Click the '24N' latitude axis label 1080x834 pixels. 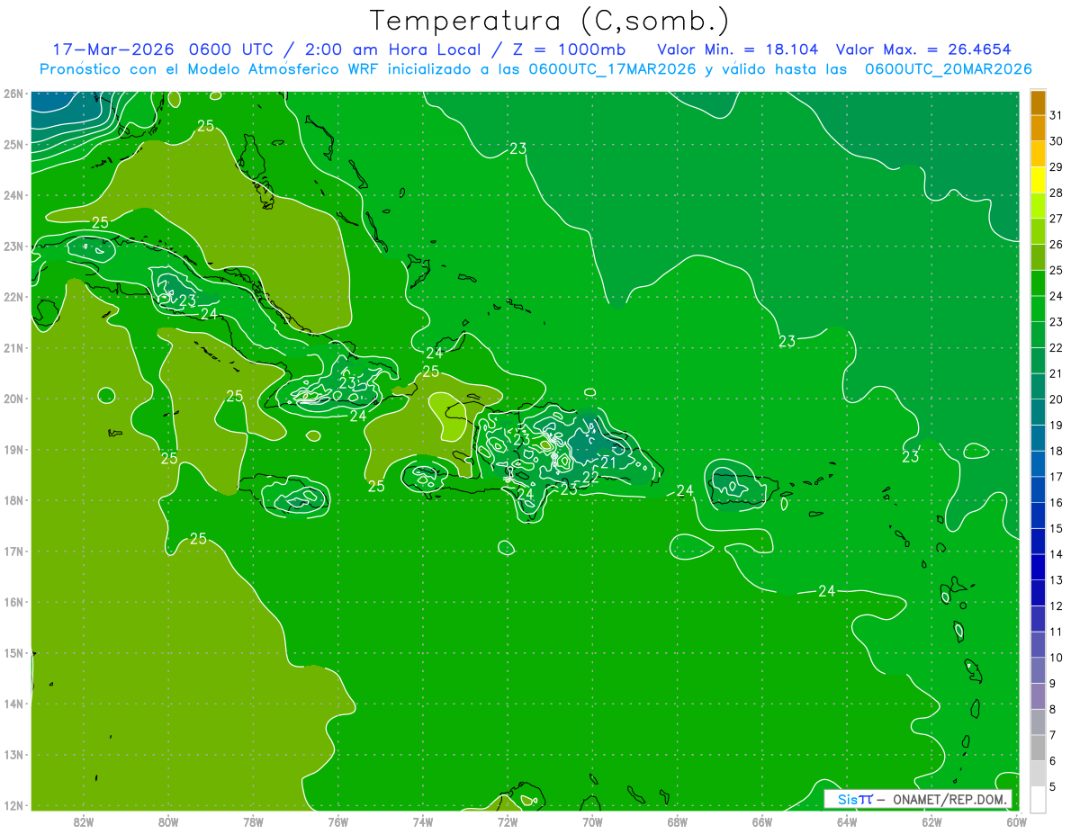[x=13, y=195]
